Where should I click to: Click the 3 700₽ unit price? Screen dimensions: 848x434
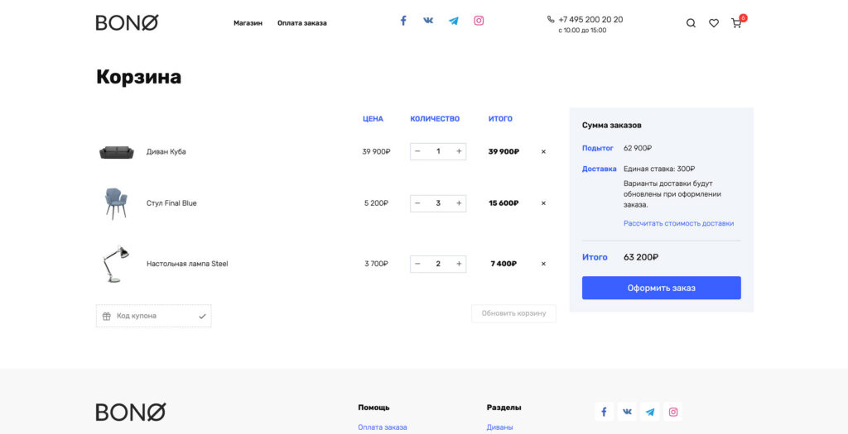[377, 264]
